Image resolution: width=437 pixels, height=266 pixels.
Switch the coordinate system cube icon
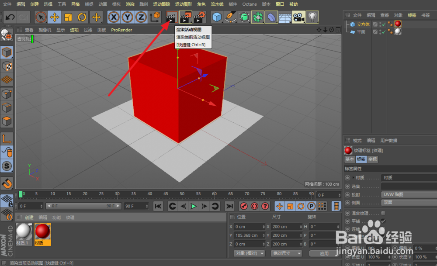click(155, 17)
